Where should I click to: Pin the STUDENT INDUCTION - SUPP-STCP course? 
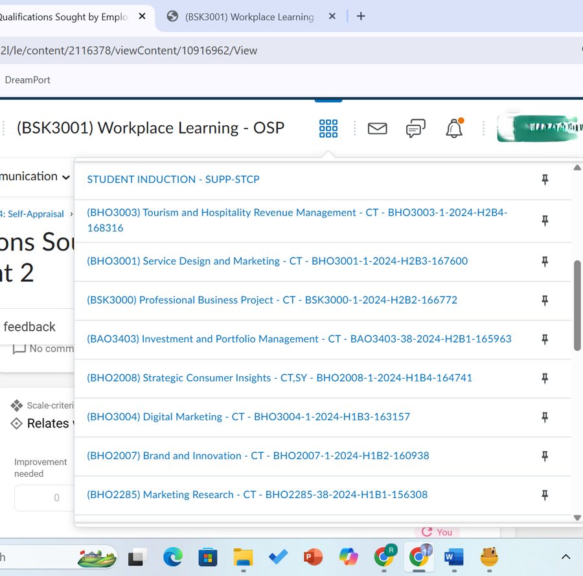pyautogui.click(x=545, y=180)
